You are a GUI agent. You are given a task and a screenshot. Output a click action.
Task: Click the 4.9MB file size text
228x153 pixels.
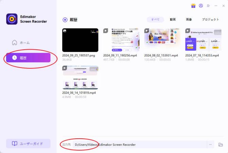click(67, 97)
